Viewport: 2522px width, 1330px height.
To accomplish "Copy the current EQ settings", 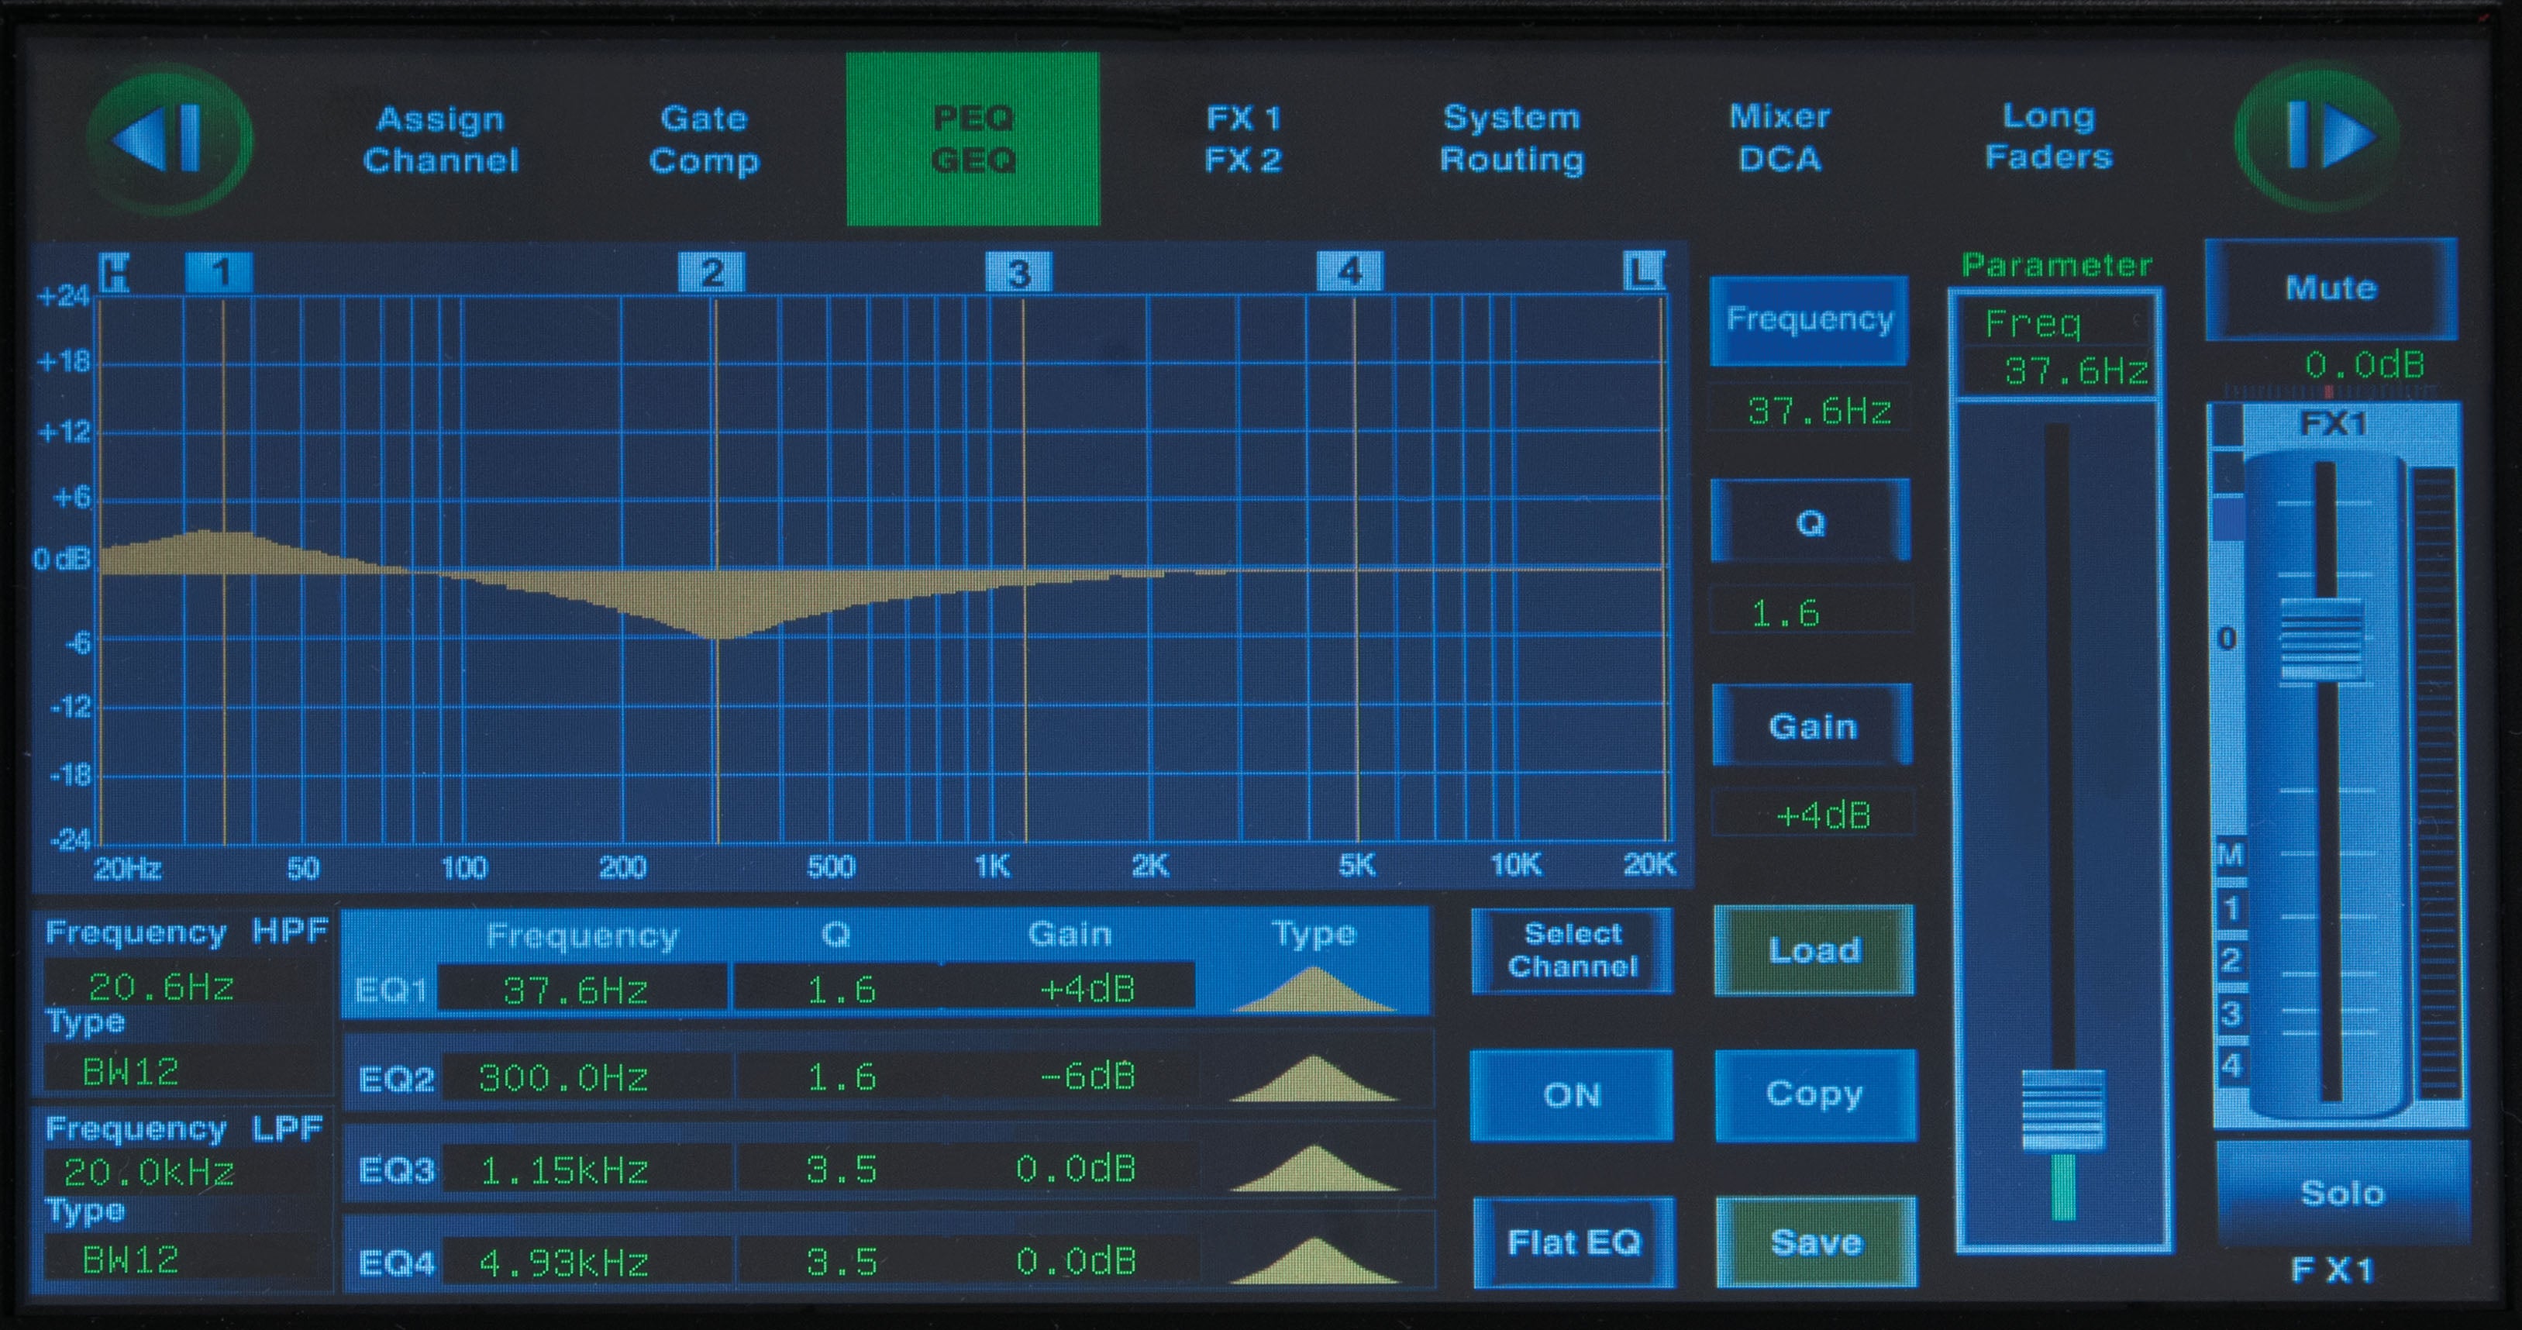I will [x=1815, y=1096].
